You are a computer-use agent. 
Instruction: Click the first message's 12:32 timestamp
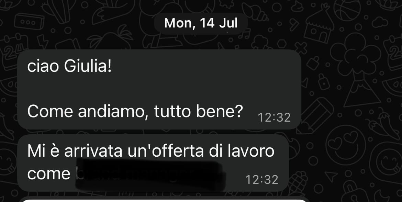274,118
